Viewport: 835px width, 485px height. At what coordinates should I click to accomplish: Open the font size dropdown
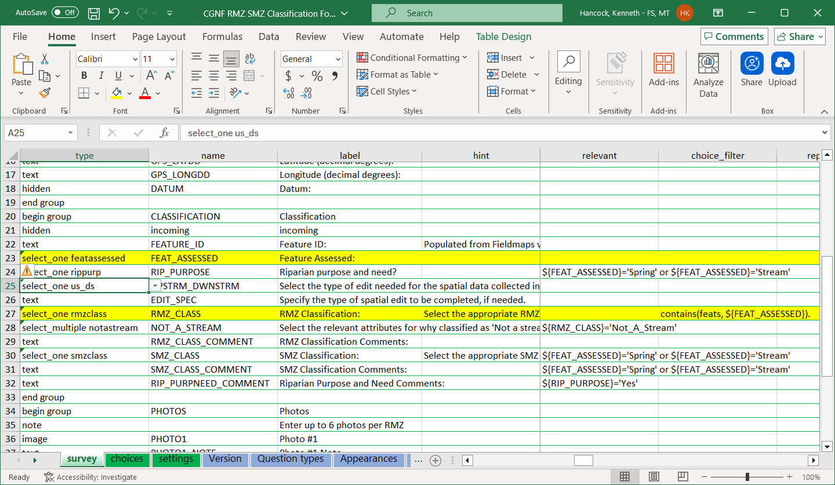pos(171,59)
